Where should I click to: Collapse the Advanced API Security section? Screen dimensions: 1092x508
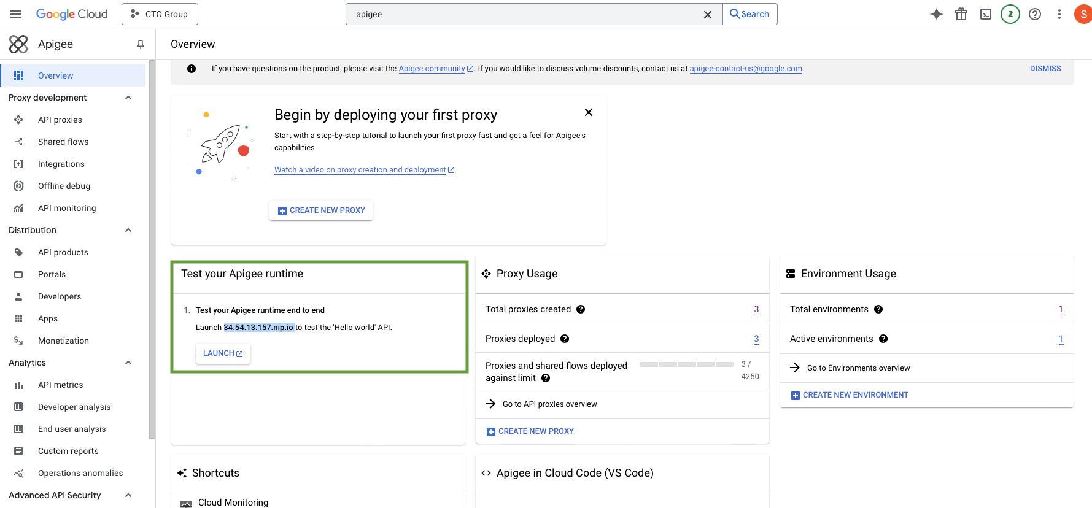128,495
